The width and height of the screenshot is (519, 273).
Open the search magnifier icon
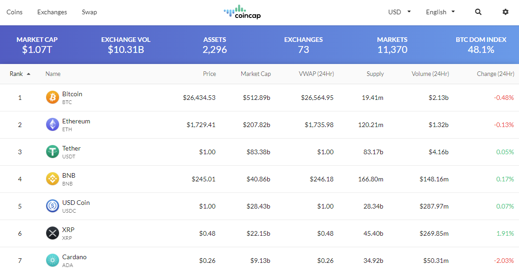[x=478, y=12]
